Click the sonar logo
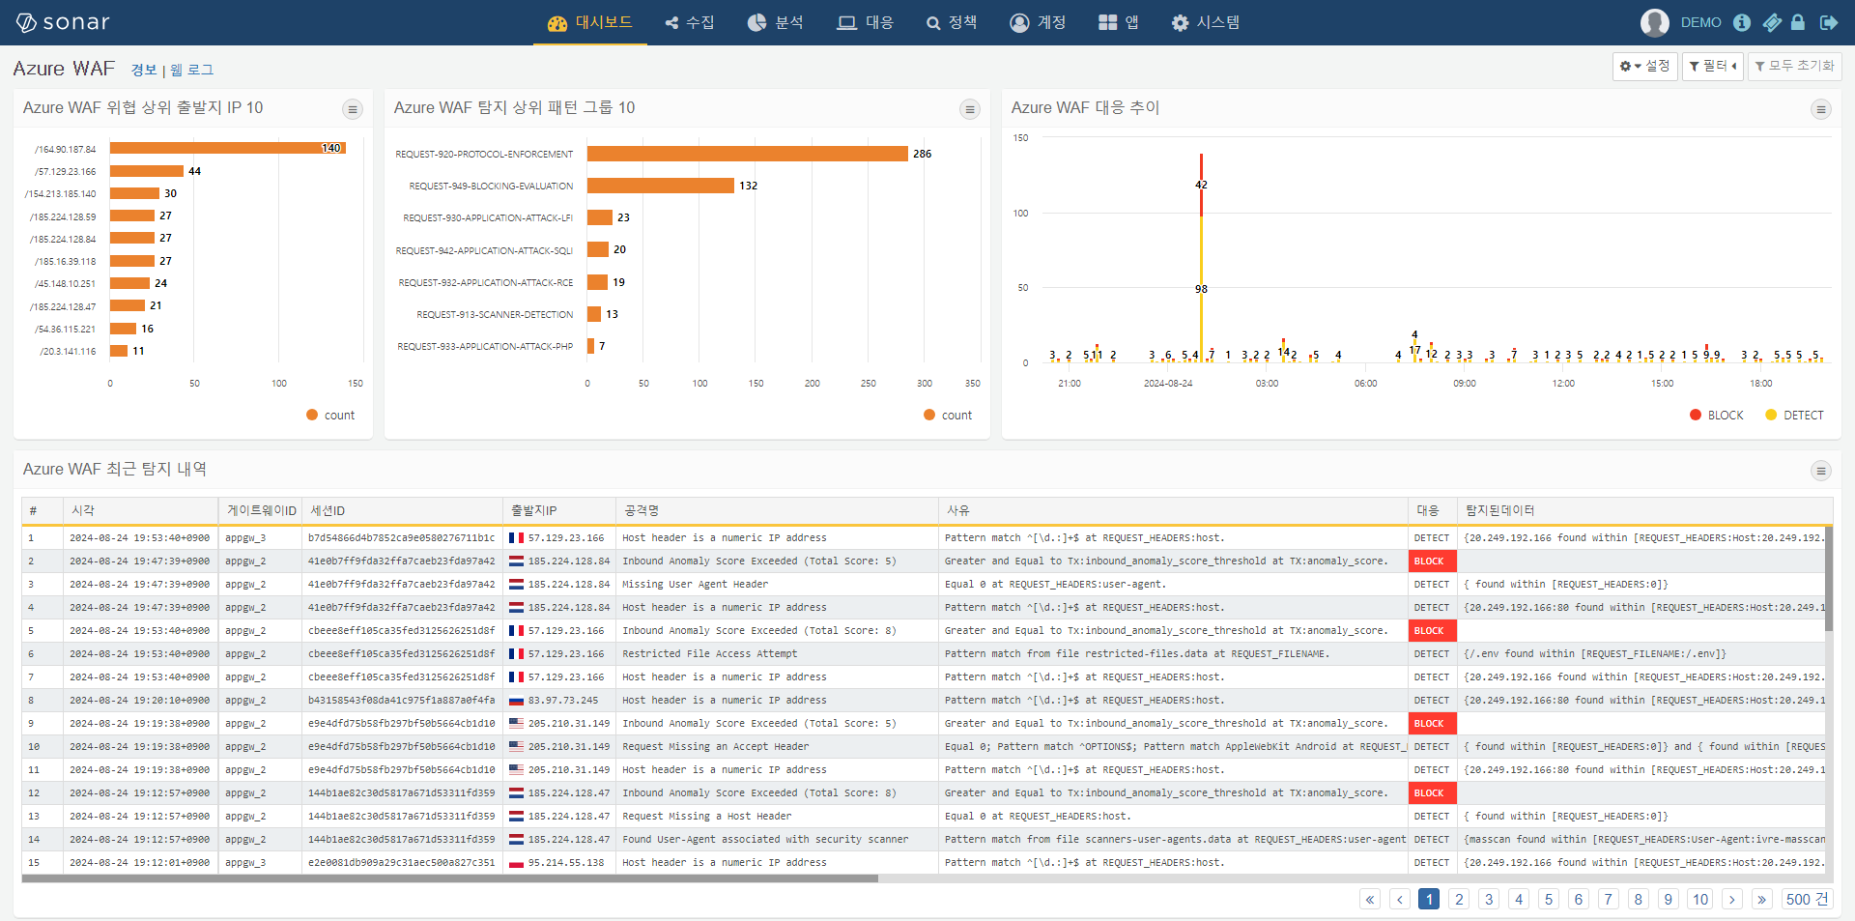The width and height of the screenshot is (1855, 921). (x=63, y=22)
